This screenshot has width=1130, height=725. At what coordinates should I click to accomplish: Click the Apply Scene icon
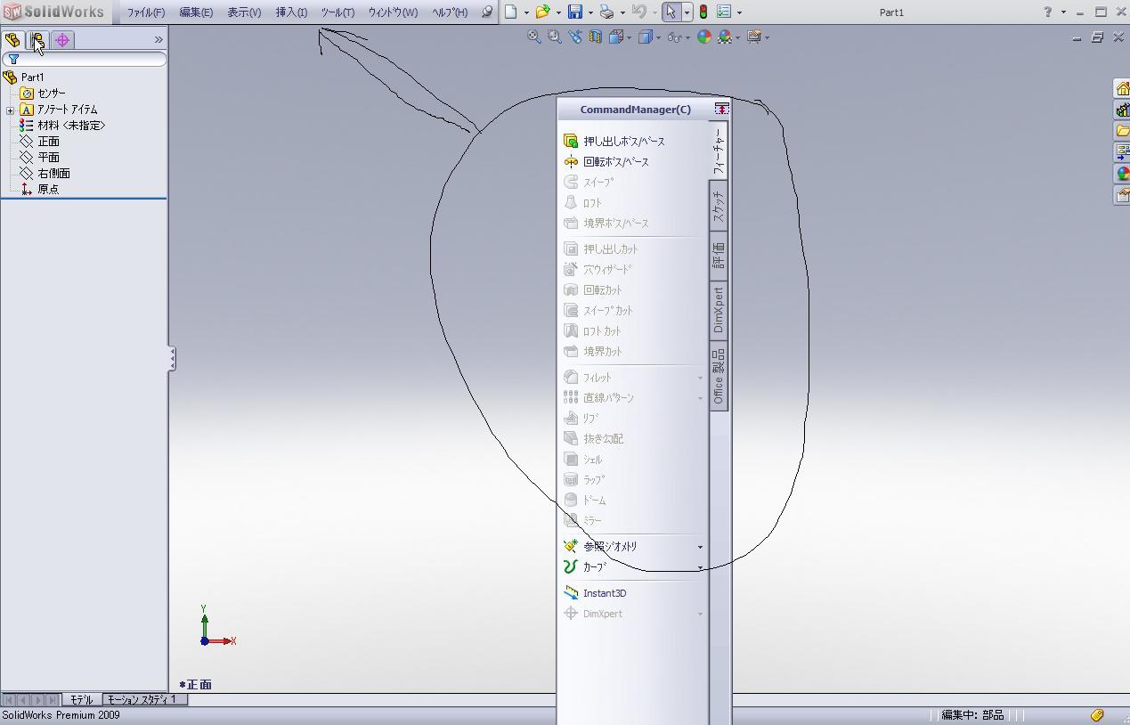click(x=725, y=37)
